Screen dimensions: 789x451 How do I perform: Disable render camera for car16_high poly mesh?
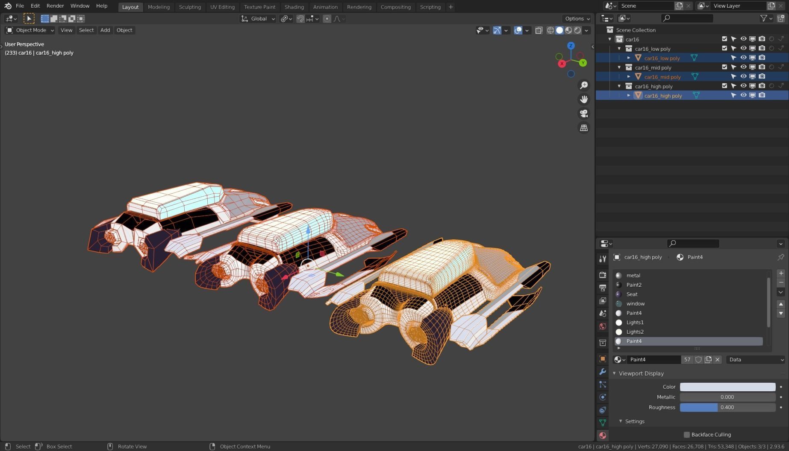click(x=762, y=95)
